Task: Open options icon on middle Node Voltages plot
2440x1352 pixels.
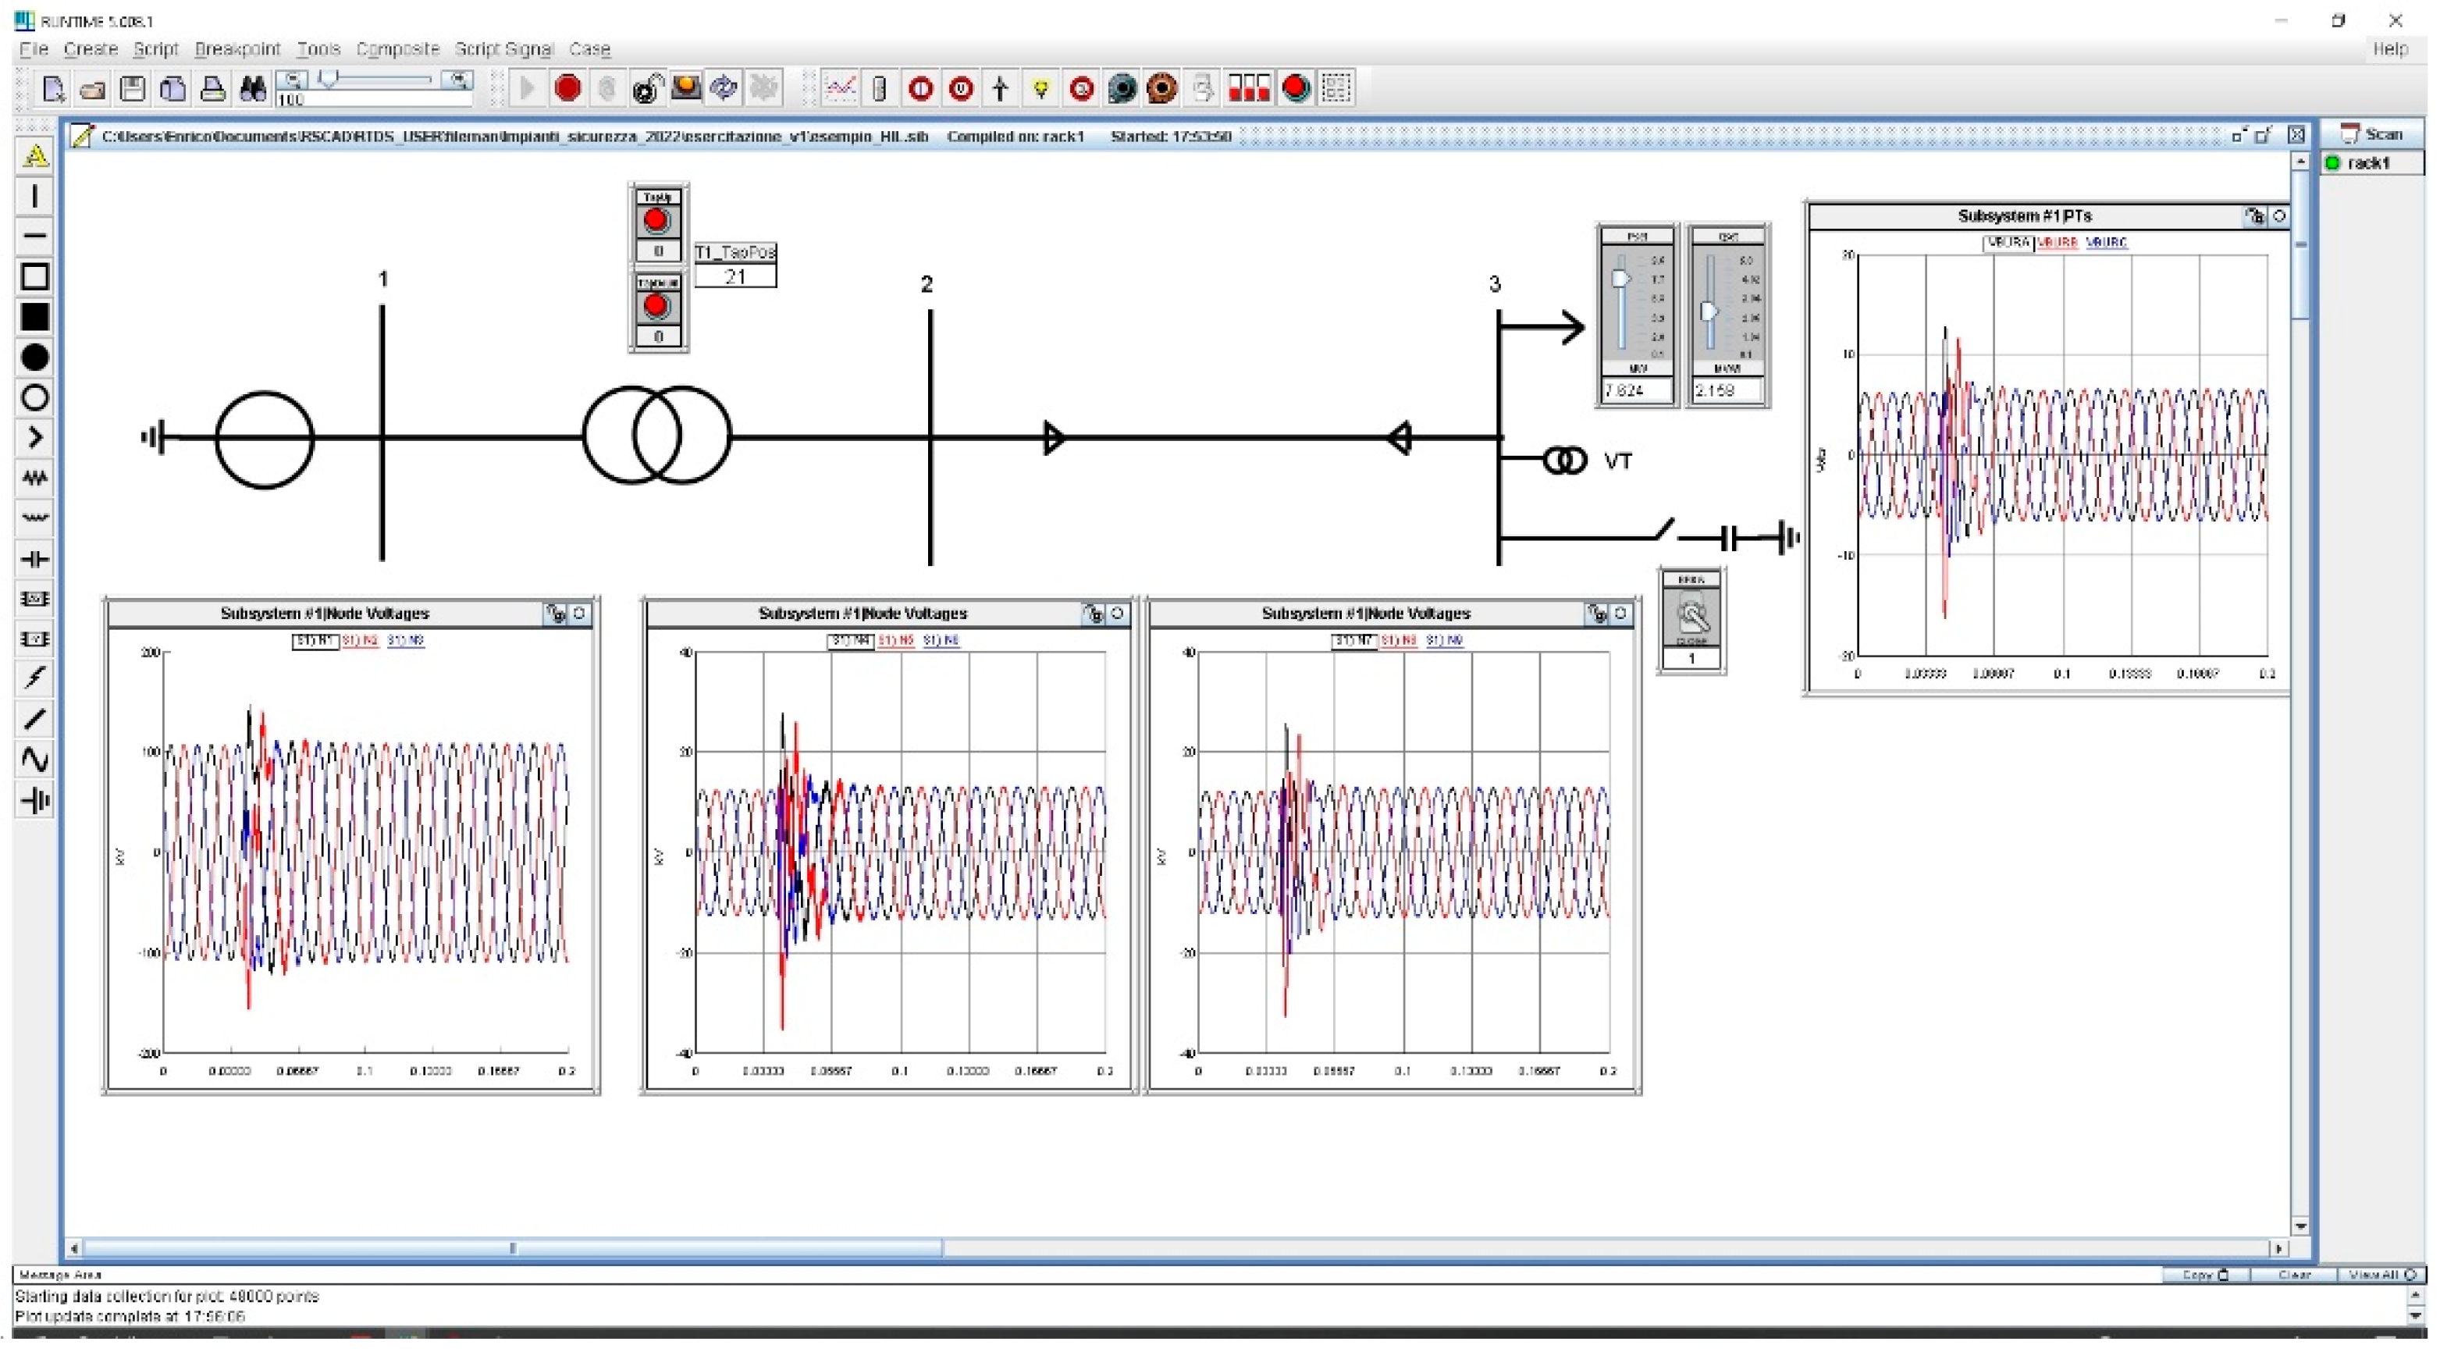Action: tap(1093, 614)
